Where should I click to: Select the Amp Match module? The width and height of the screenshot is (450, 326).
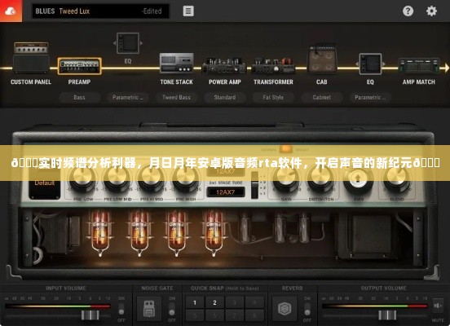pos(419,66)
